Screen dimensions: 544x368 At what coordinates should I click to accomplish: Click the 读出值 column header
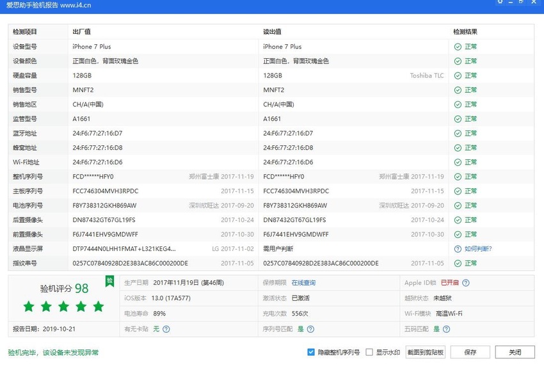[272, 32]
